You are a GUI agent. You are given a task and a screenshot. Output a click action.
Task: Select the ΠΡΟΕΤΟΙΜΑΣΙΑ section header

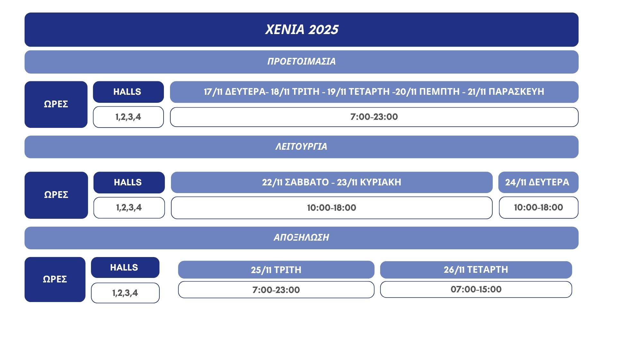301,62
